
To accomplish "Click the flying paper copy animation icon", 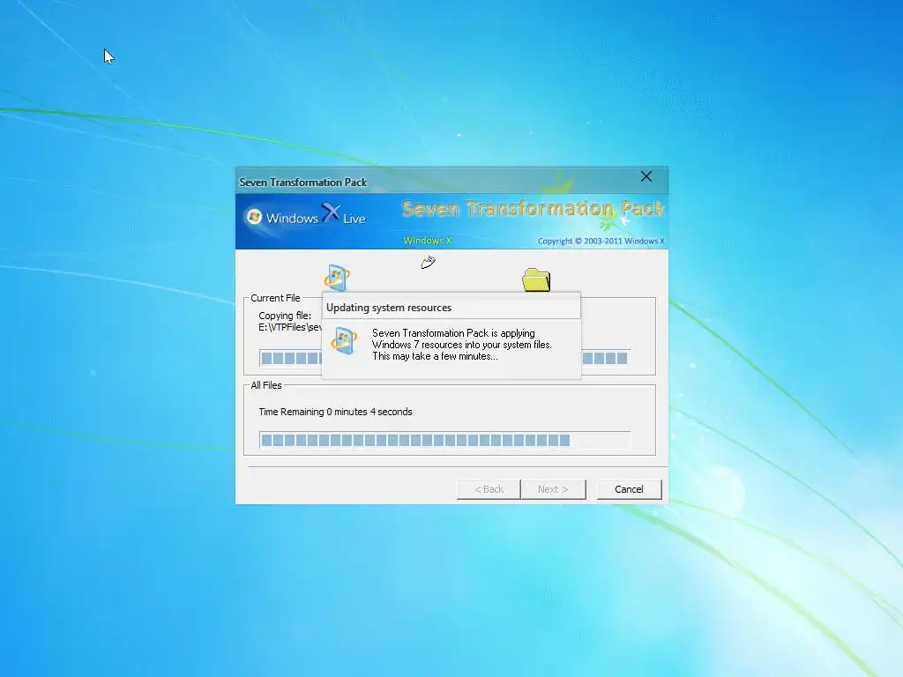I will (428, 263).
